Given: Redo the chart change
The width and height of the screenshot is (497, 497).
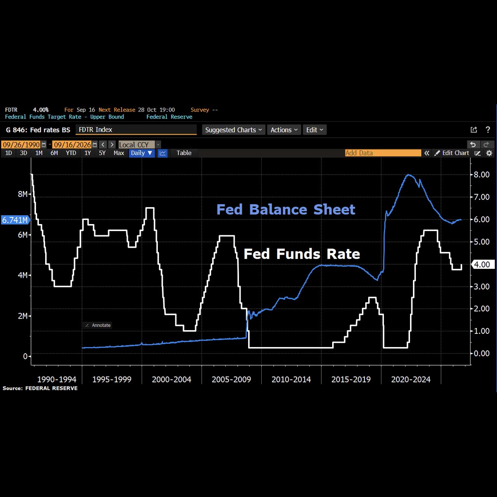Looking at the screenshot, I should pyautogui.click(x=486, y=144).
